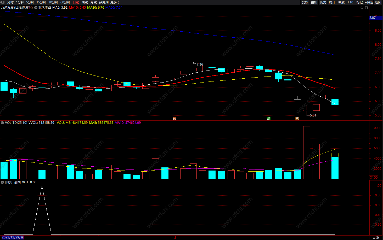Toggle the side panel icon at chart top right
383x240 pixels.
coord(367,8)
